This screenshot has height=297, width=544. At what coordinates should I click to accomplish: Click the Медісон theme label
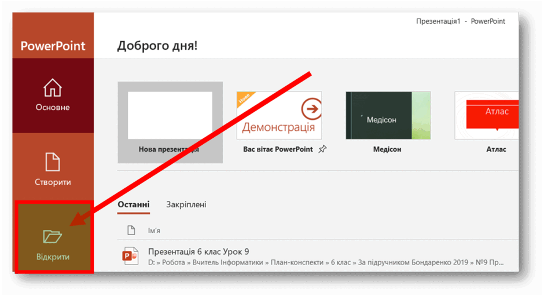coord(387,149)
